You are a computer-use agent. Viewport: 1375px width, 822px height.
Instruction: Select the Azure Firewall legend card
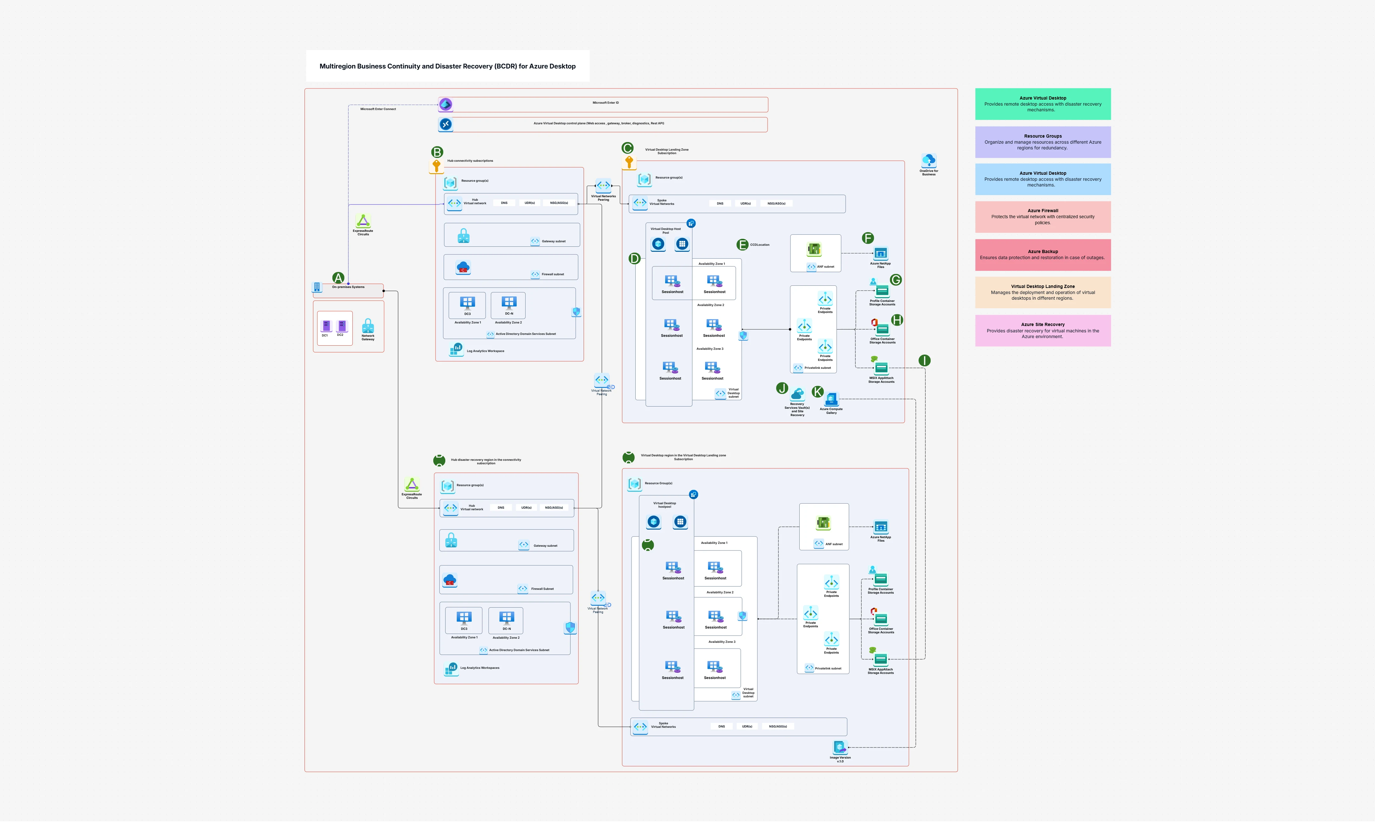[x=1043, y=217]
